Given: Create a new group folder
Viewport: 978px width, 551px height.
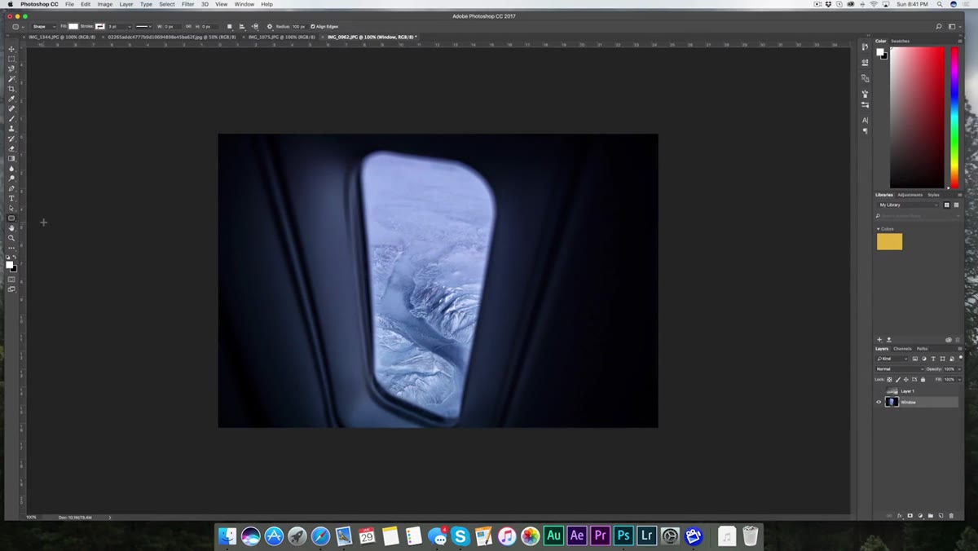Looking at the screenshot, I should pos(931,516).
